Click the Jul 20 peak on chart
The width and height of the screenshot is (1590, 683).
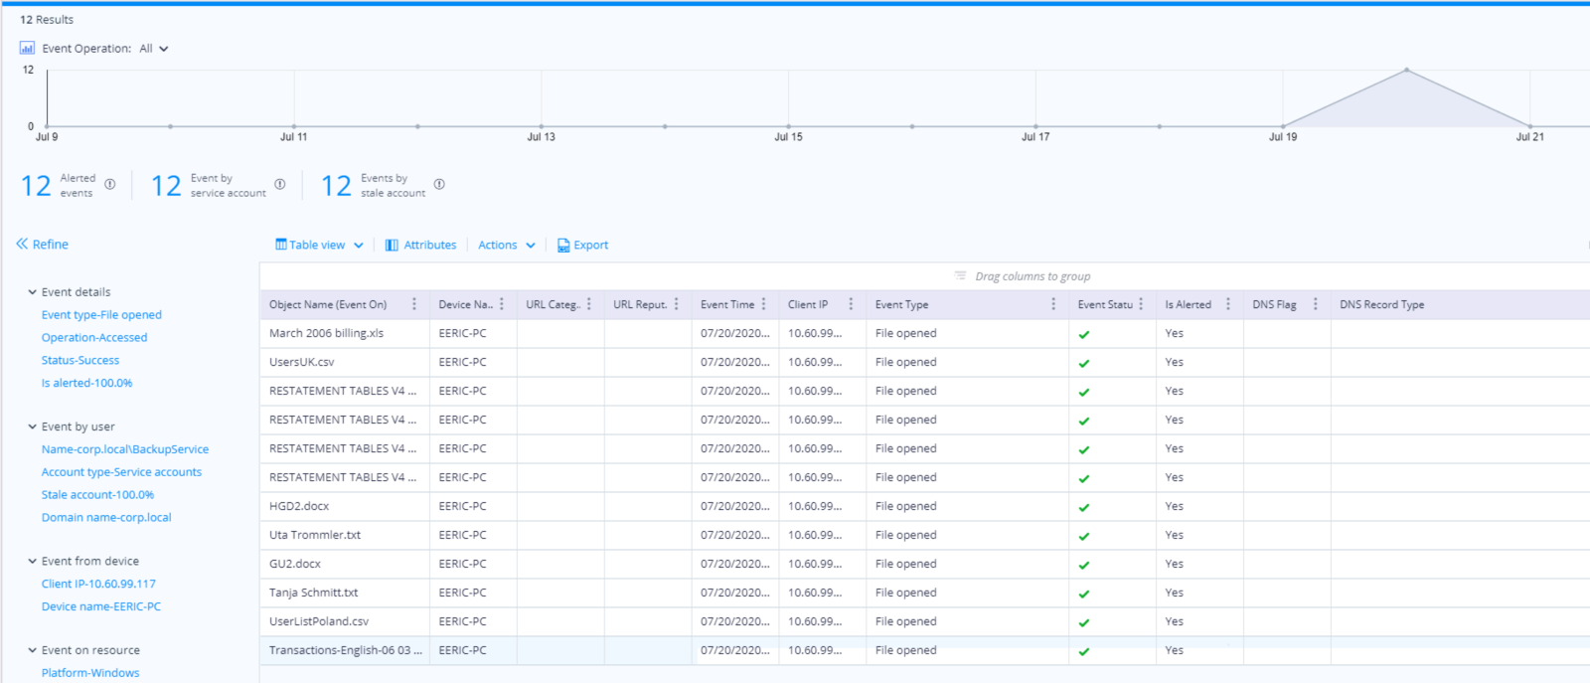point(1406,71)
